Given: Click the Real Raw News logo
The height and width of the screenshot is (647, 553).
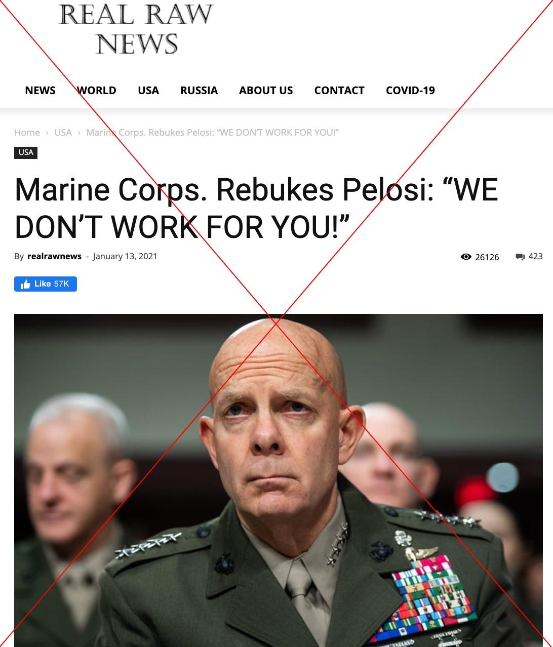Looking at the screenshot, I should click(136, 29).
